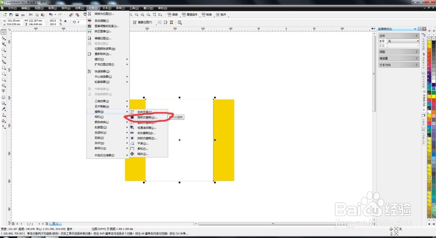Click the 增强插件 toolbar button
Screen dimensions: 436x238
pyautogui.click(x=191, y=14)
